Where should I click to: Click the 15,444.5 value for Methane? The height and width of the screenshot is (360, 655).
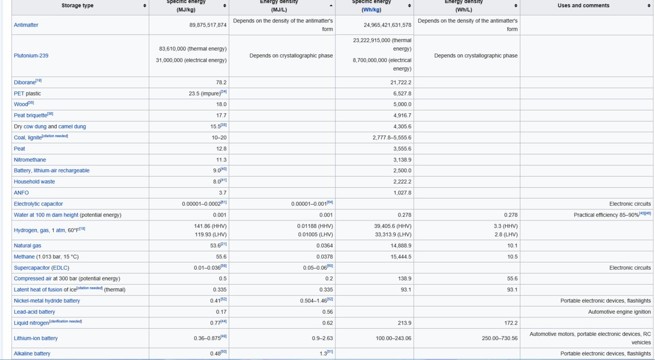[x=401, y=256]
